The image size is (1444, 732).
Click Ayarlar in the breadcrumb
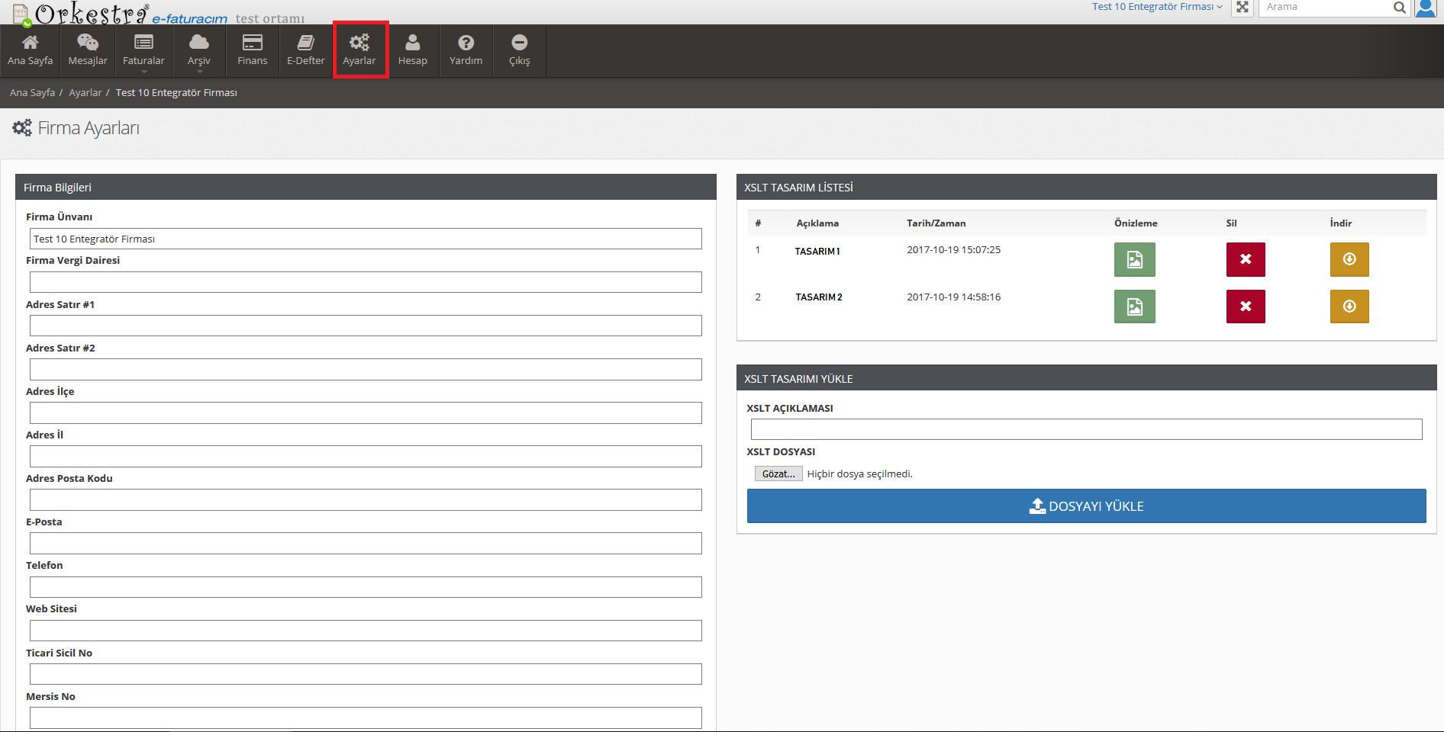coord(85,93)
